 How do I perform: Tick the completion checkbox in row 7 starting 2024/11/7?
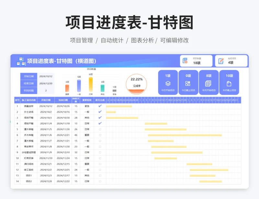coord(100,141)
